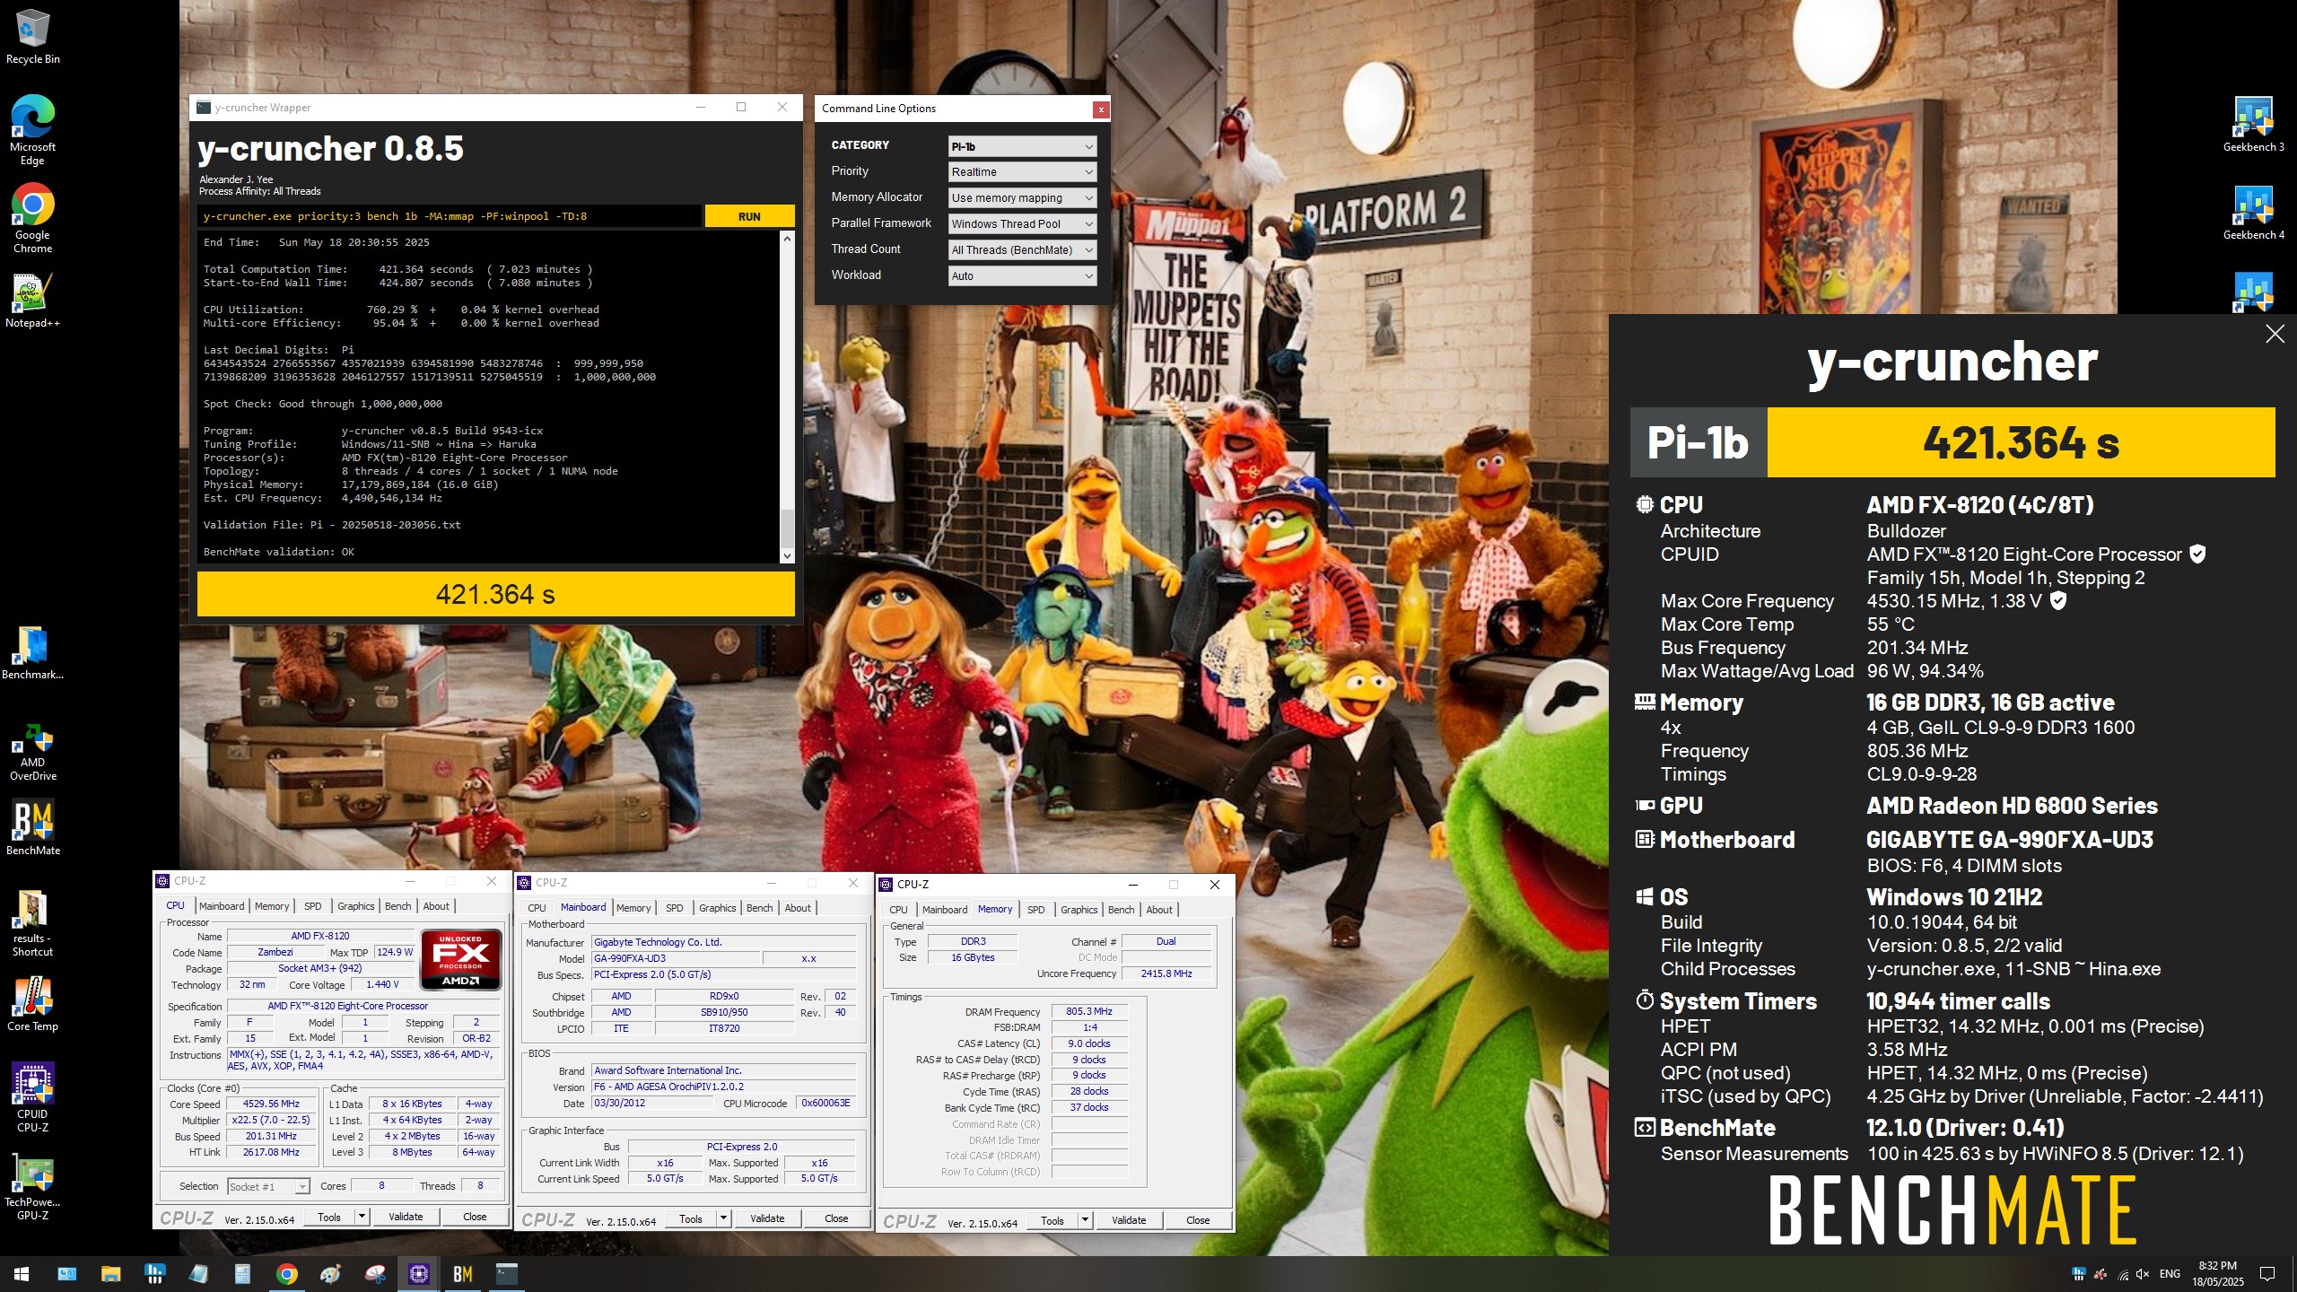Image resolution: width=2297 pixels, height=1292 pixels.
Task: Open SPD tab in CPU-Z processor window
Action: click(x=312, y=906)
